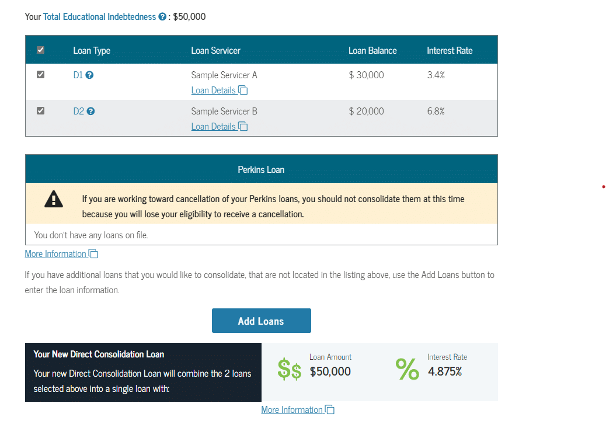606x424 pixels.
Task: Click the Total Educational Indebtedness link text
Action: point(99,16)
